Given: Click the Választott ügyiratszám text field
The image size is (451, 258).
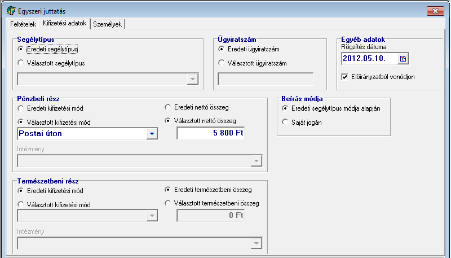Looking at the screenshot, I should 266,79.
